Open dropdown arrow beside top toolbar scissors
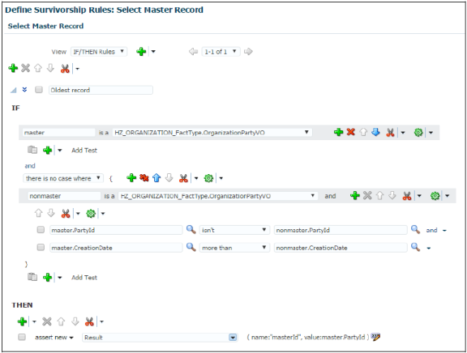467x353 pixels. point(78,69)
